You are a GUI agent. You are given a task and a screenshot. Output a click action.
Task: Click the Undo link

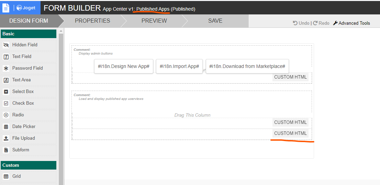pos(301,23)
